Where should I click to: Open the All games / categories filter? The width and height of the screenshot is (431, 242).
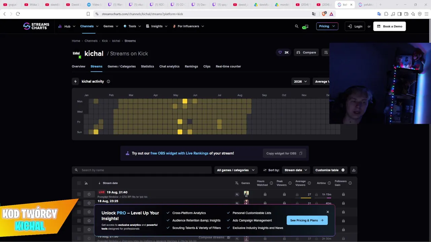(x=236, y=170)
